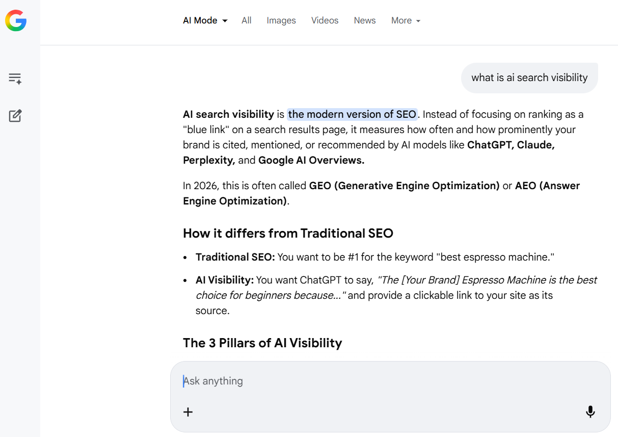This screenshot has width=618, height=437.
Task: Switch to the Images tab
Action: tap(281, 20)
